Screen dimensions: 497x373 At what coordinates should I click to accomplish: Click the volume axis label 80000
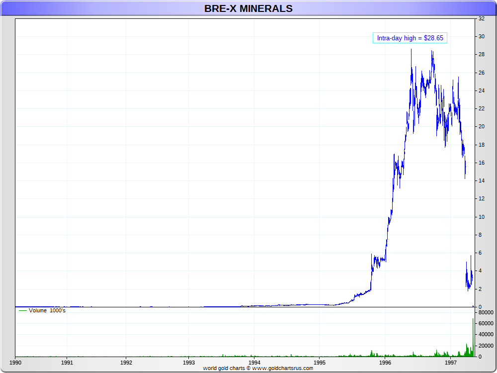coord(486,313)
